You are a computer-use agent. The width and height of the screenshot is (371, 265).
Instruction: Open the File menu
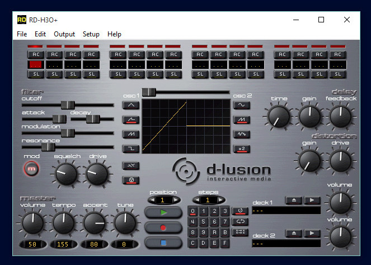[22, 34]
